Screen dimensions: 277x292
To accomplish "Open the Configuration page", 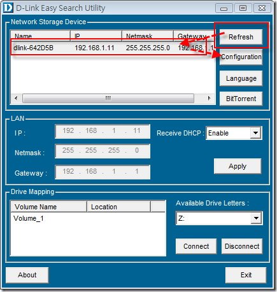I will tap(241, 57).
